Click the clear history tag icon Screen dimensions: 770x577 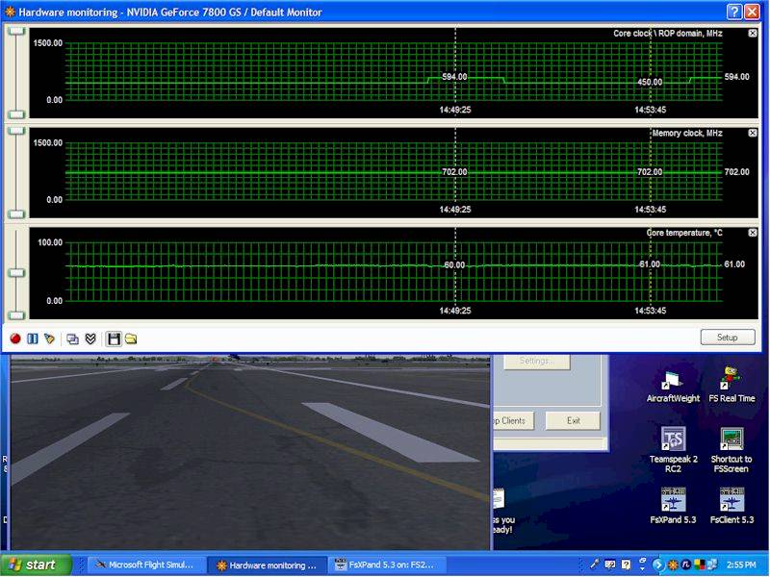(49, 339)
